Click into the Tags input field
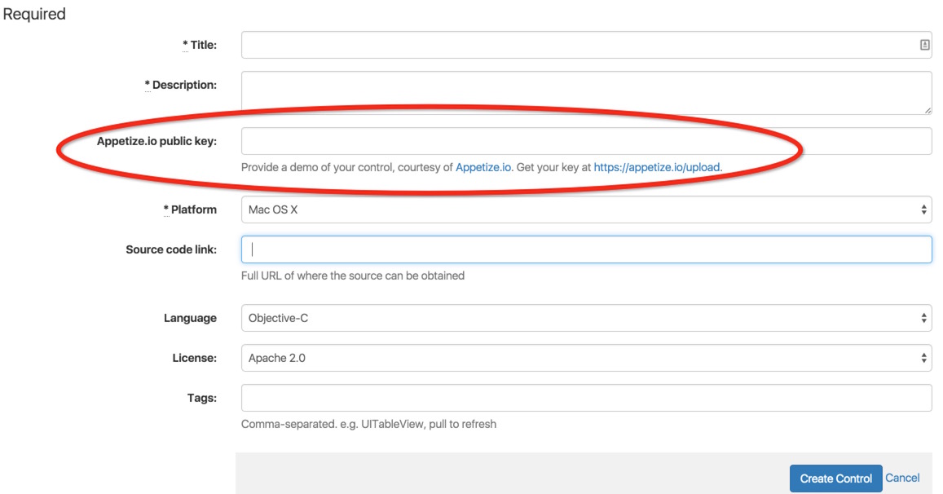The image size is (943, 494). 585,398
